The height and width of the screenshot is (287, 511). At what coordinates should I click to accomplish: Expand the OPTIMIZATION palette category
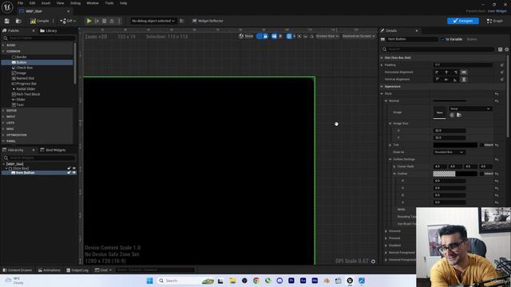click(3, 135)
